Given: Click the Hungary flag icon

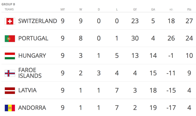Looking at the screenshot, I should click(10, 56).
